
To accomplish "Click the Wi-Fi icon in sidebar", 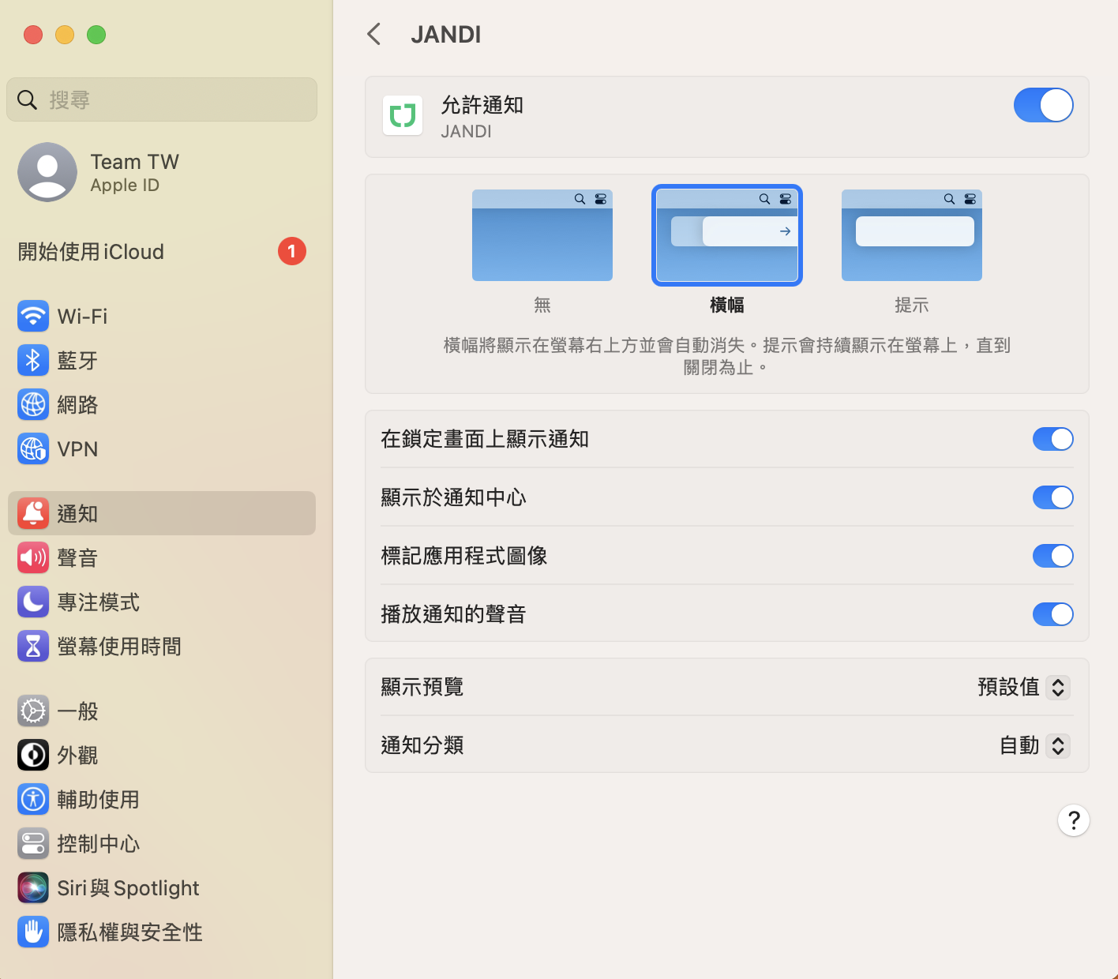I will point(33,317).
